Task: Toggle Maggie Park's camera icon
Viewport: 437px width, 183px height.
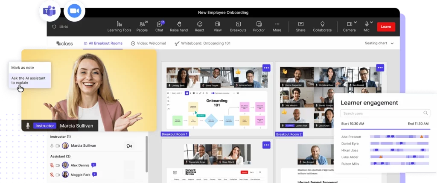Action: tap(58, 174)
